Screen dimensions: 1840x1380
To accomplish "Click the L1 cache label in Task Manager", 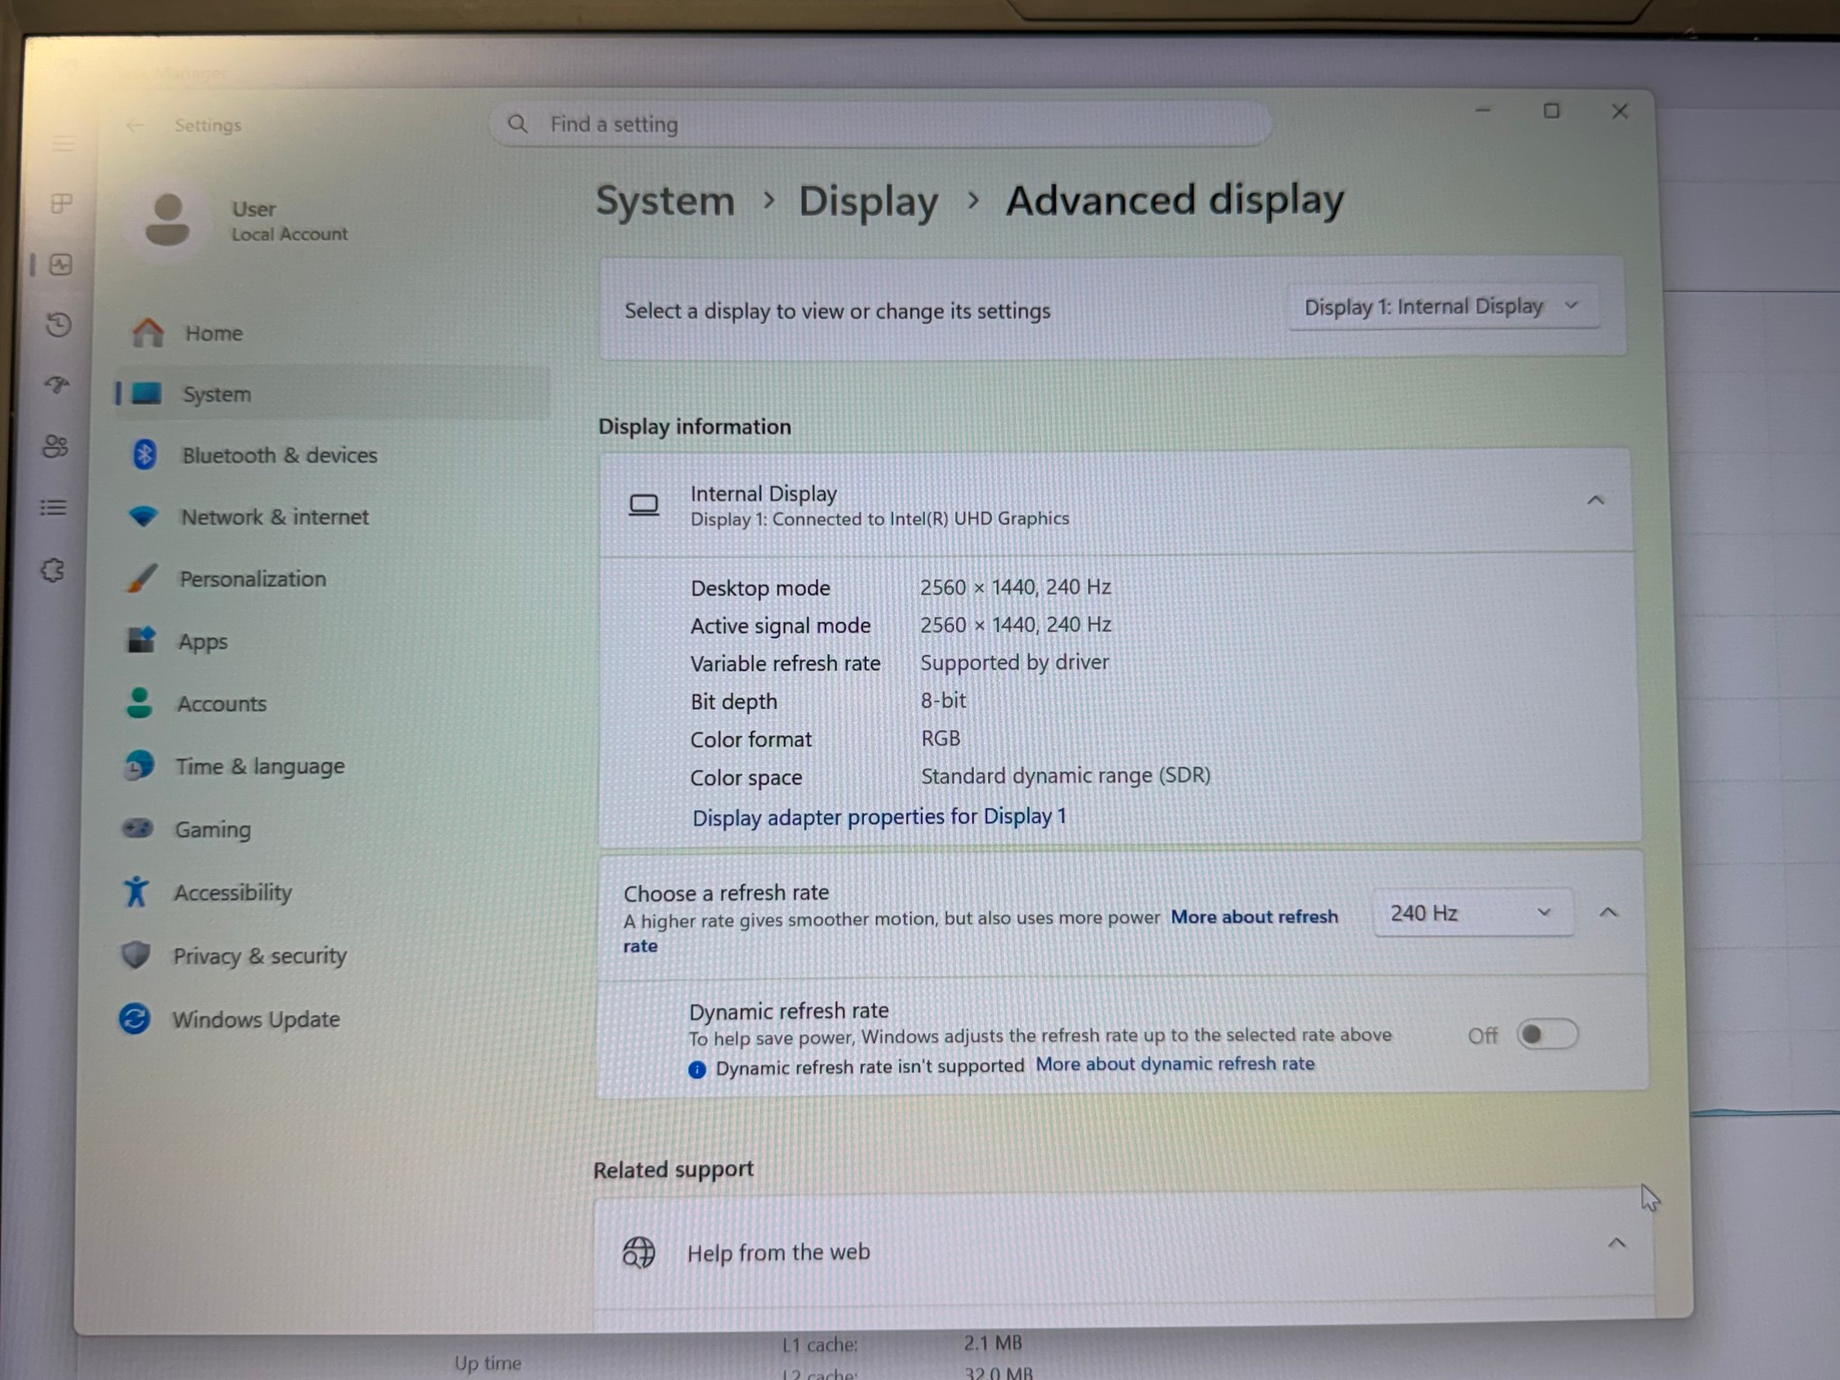I will tap(819, 1345).
